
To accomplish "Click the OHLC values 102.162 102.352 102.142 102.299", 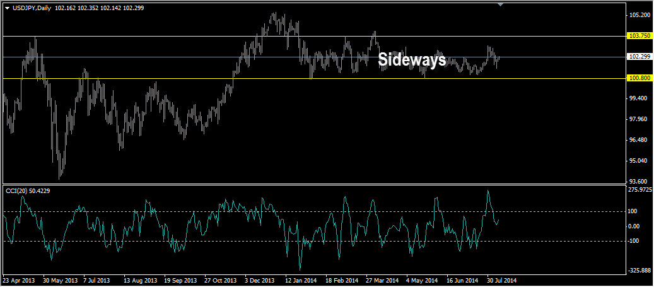I will click(99, 8).
